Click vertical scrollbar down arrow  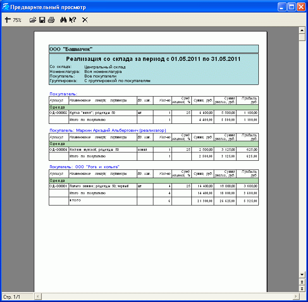pyautogui.click(x=302, y=274)
